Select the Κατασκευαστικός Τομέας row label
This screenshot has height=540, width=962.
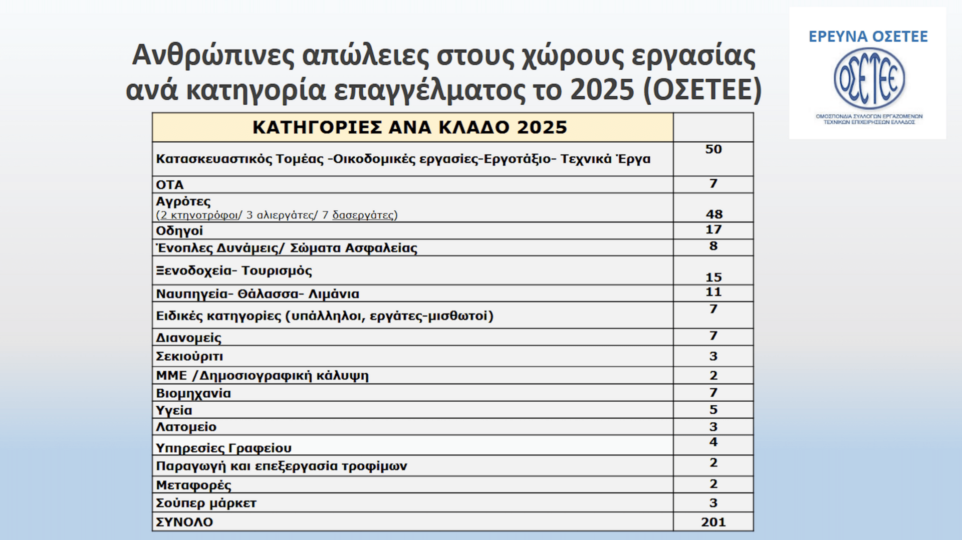click(x=403, y=159)
